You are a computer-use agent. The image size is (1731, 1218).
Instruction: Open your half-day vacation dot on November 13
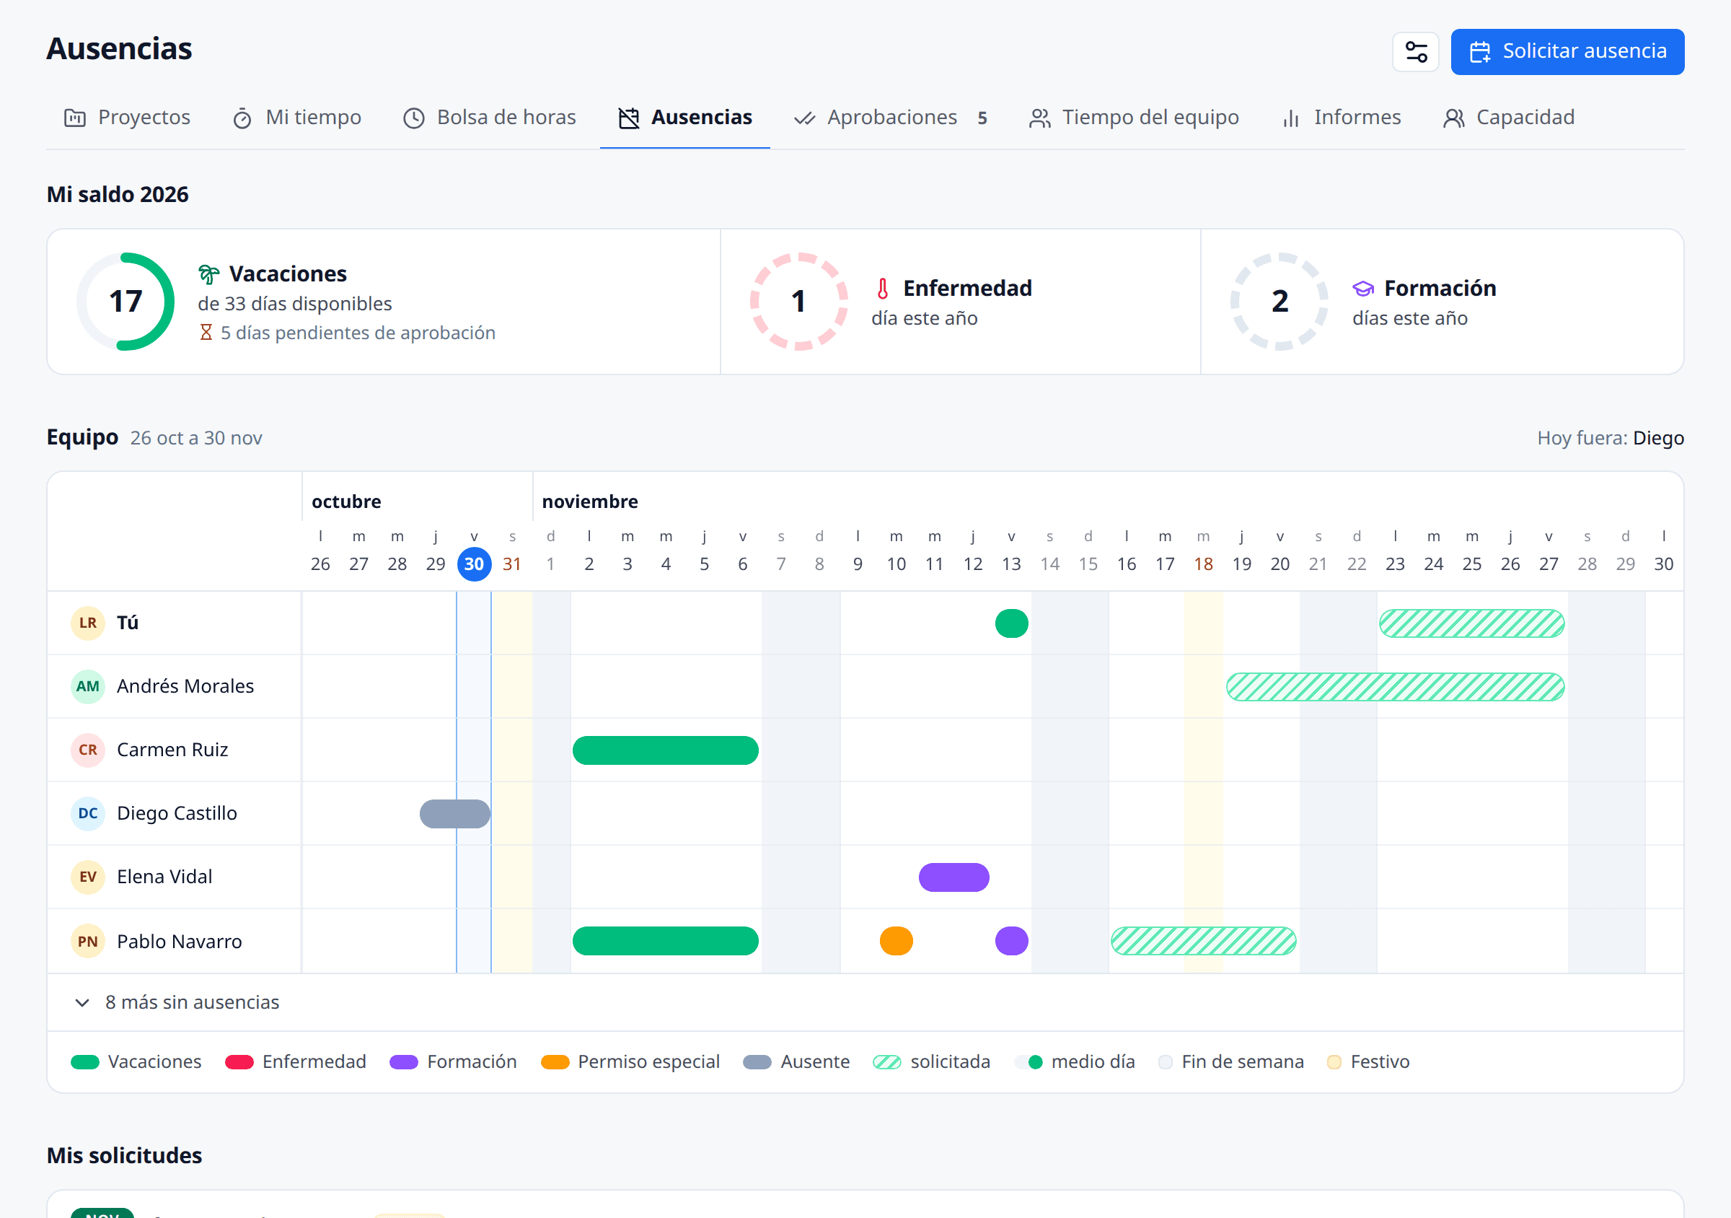click(1011, 623)
